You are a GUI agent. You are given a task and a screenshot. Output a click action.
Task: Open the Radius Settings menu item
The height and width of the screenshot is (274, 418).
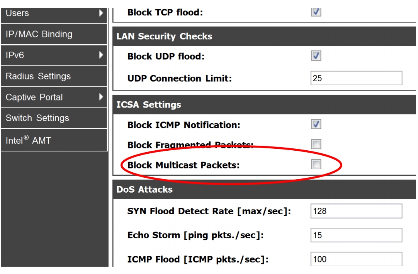(x=38, y=76)
